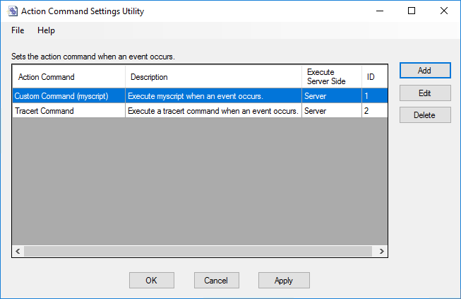Click the Description column header

(213, 77)
